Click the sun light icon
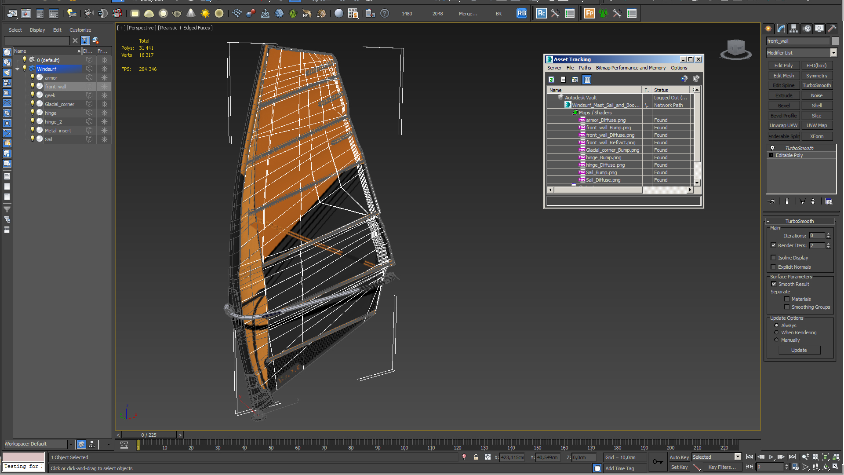844x475 pixels. [x=205, y=14]
